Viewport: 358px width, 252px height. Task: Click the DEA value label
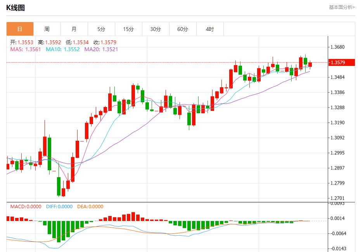pos(90,207)
